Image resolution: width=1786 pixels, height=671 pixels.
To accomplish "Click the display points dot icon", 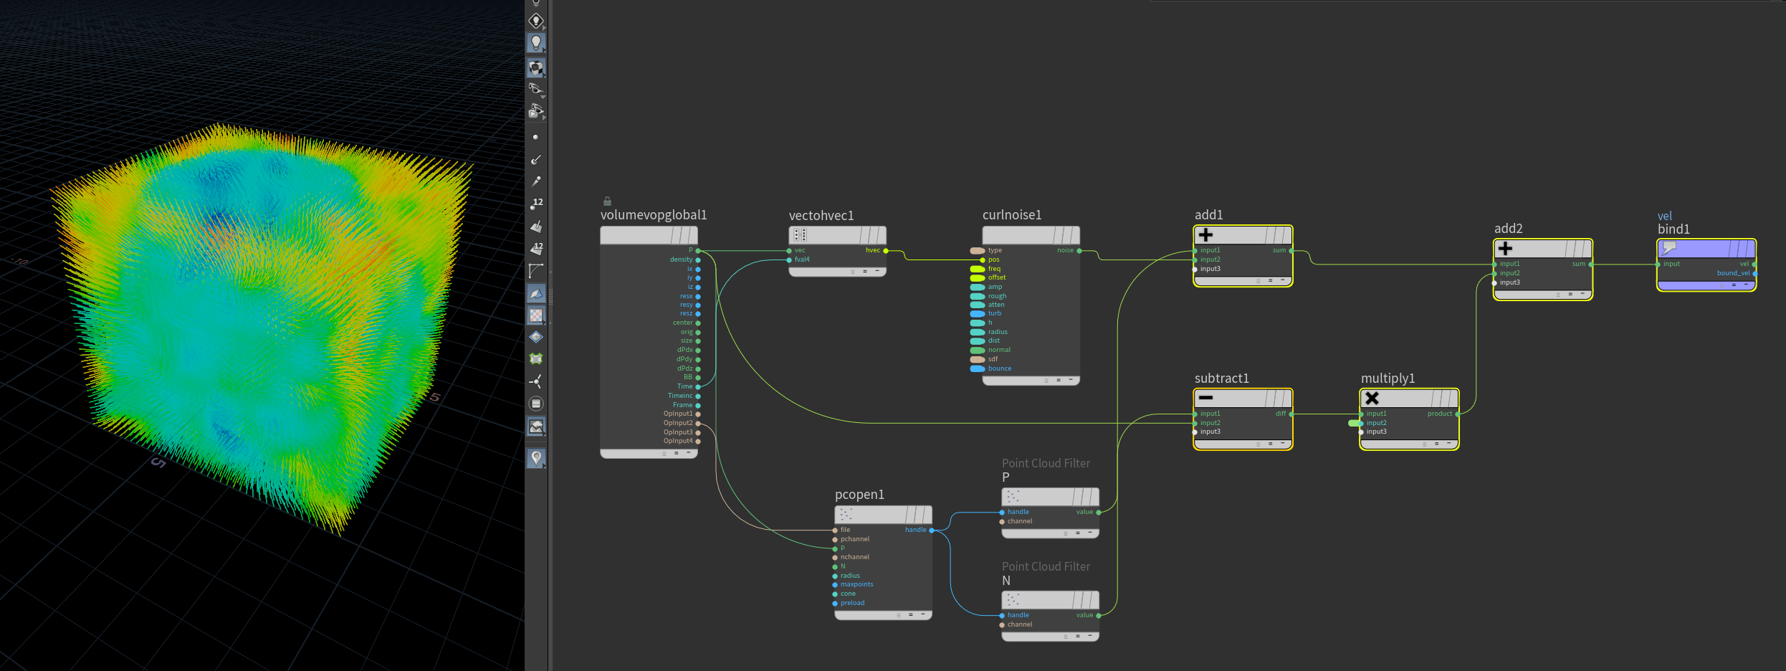I will [x=535, y=137].
